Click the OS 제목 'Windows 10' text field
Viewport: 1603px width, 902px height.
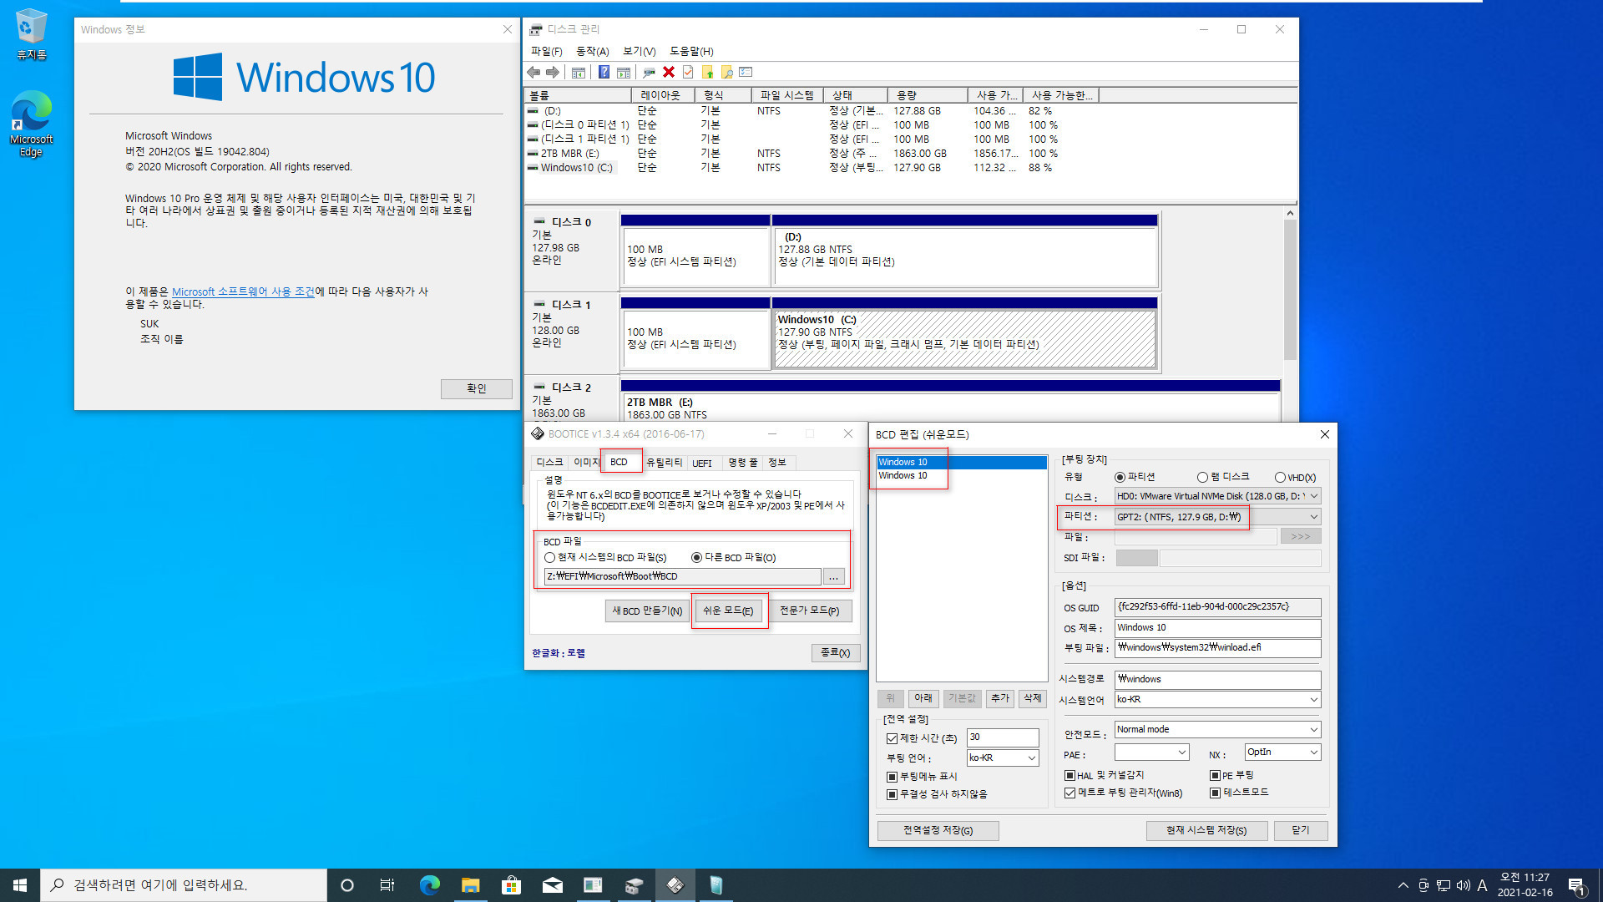[1217, 628]
